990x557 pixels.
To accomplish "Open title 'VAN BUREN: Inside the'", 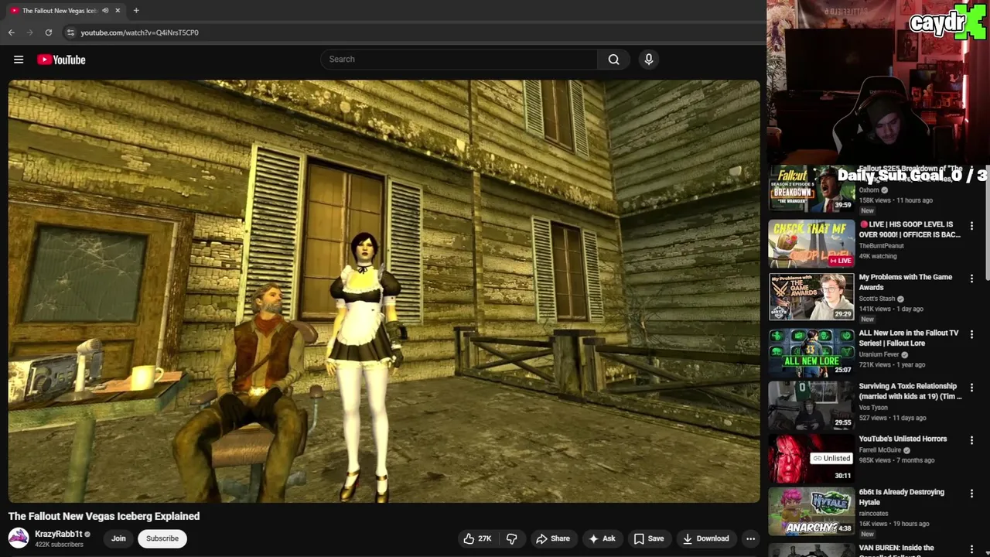I will tap(896, 548).
